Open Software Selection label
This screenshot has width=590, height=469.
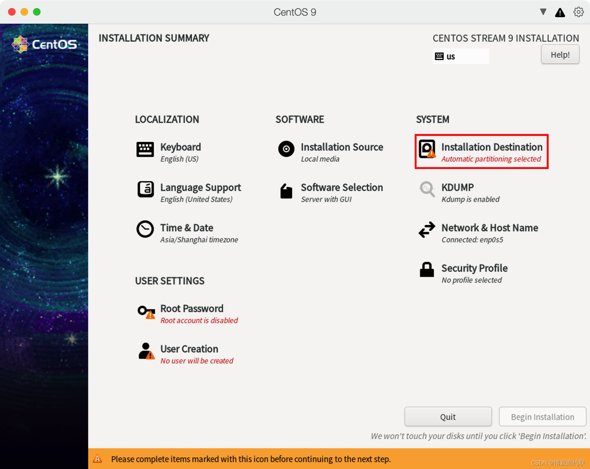coord(342,187)
